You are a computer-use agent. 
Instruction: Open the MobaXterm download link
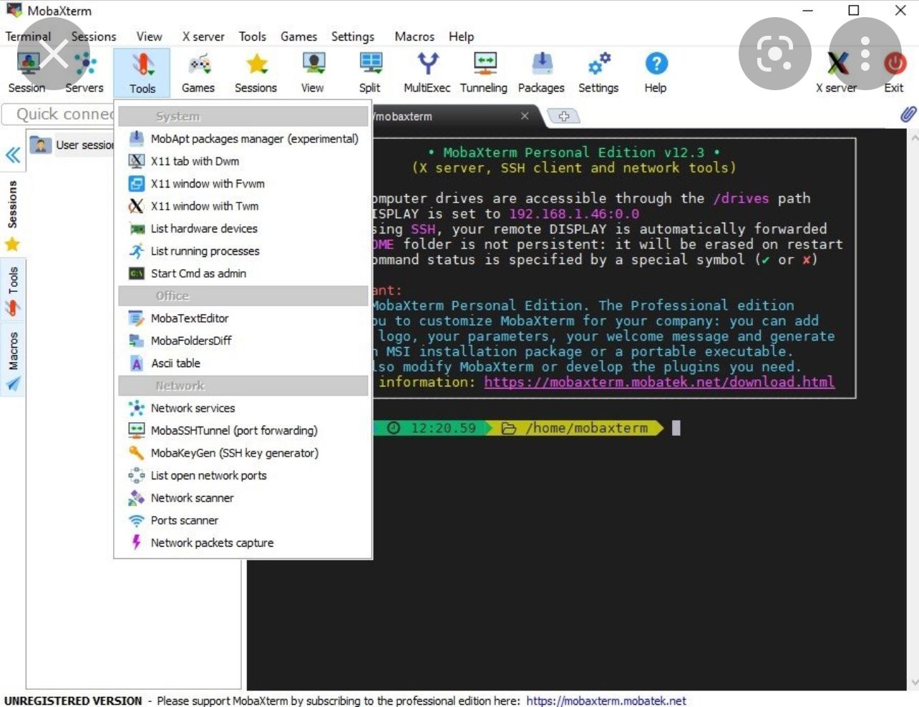[x=660, y=381]
